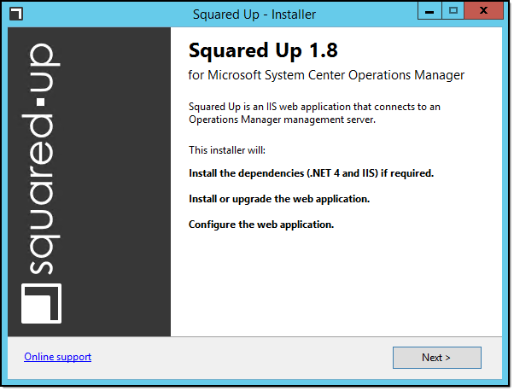Click the Microsoft System Center Operations Manager subtitle

(326, 75)
